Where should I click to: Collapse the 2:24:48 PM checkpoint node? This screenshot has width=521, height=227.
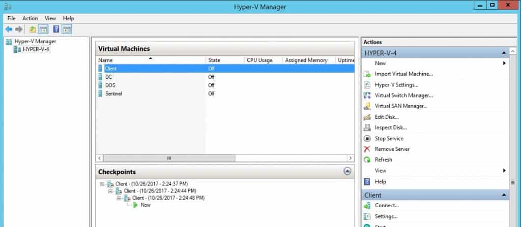tap(119, 198)
